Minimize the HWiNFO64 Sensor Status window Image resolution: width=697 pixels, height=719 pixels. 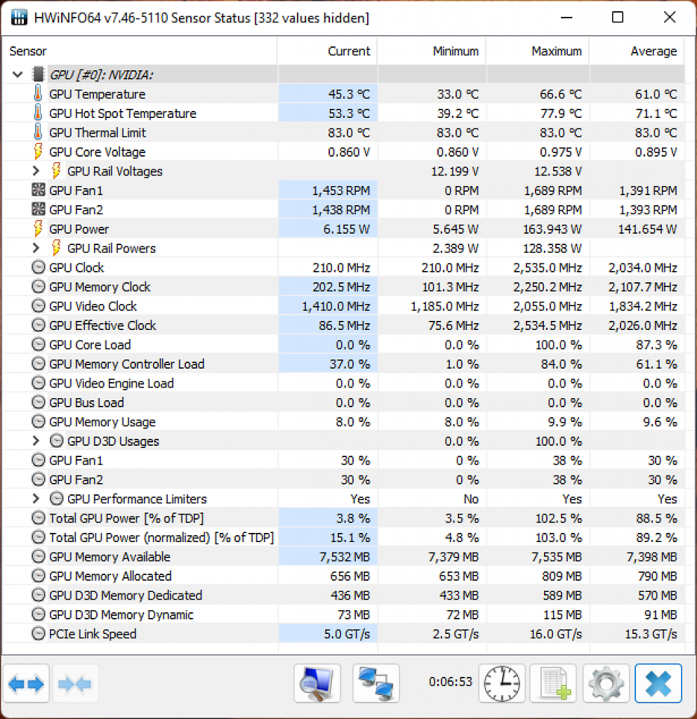(567, 18)
